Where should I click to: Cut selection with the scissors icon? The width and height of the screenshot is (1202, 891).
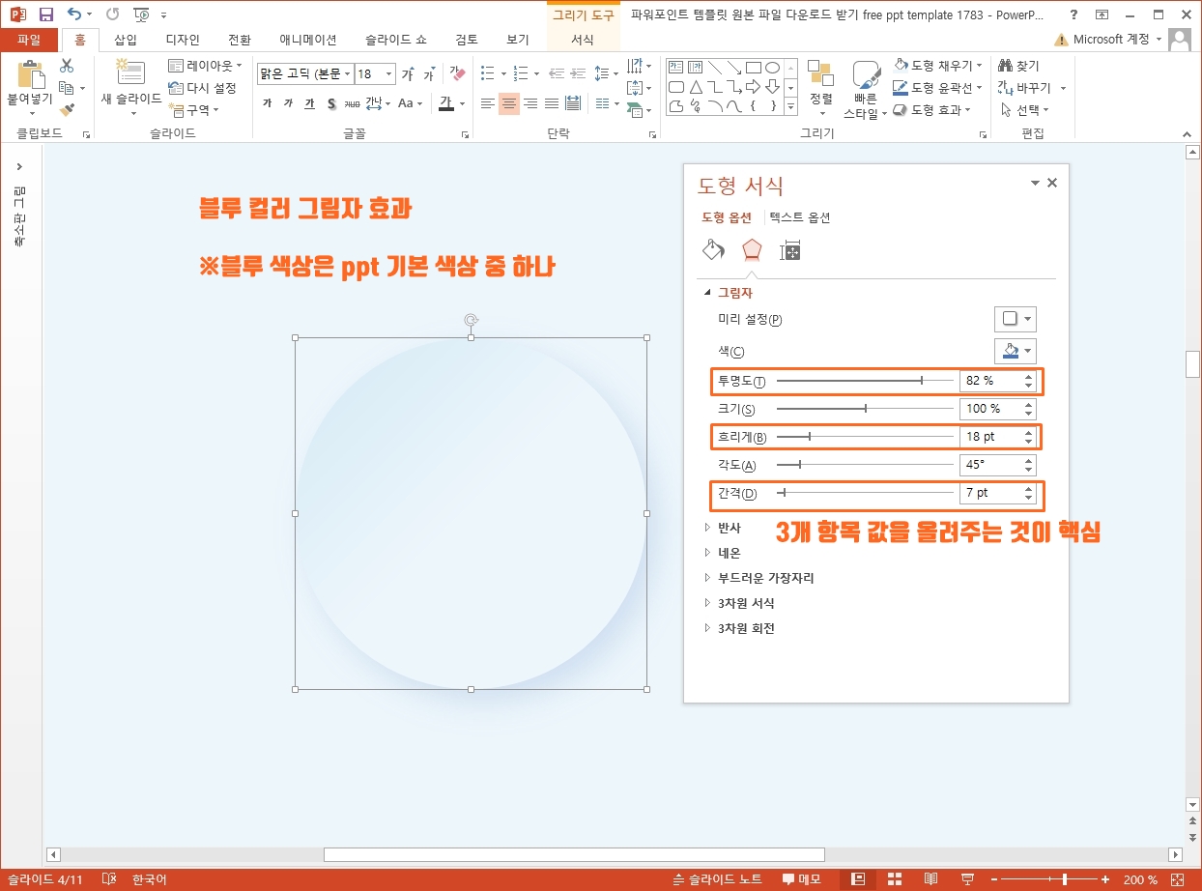pos(67,66)
